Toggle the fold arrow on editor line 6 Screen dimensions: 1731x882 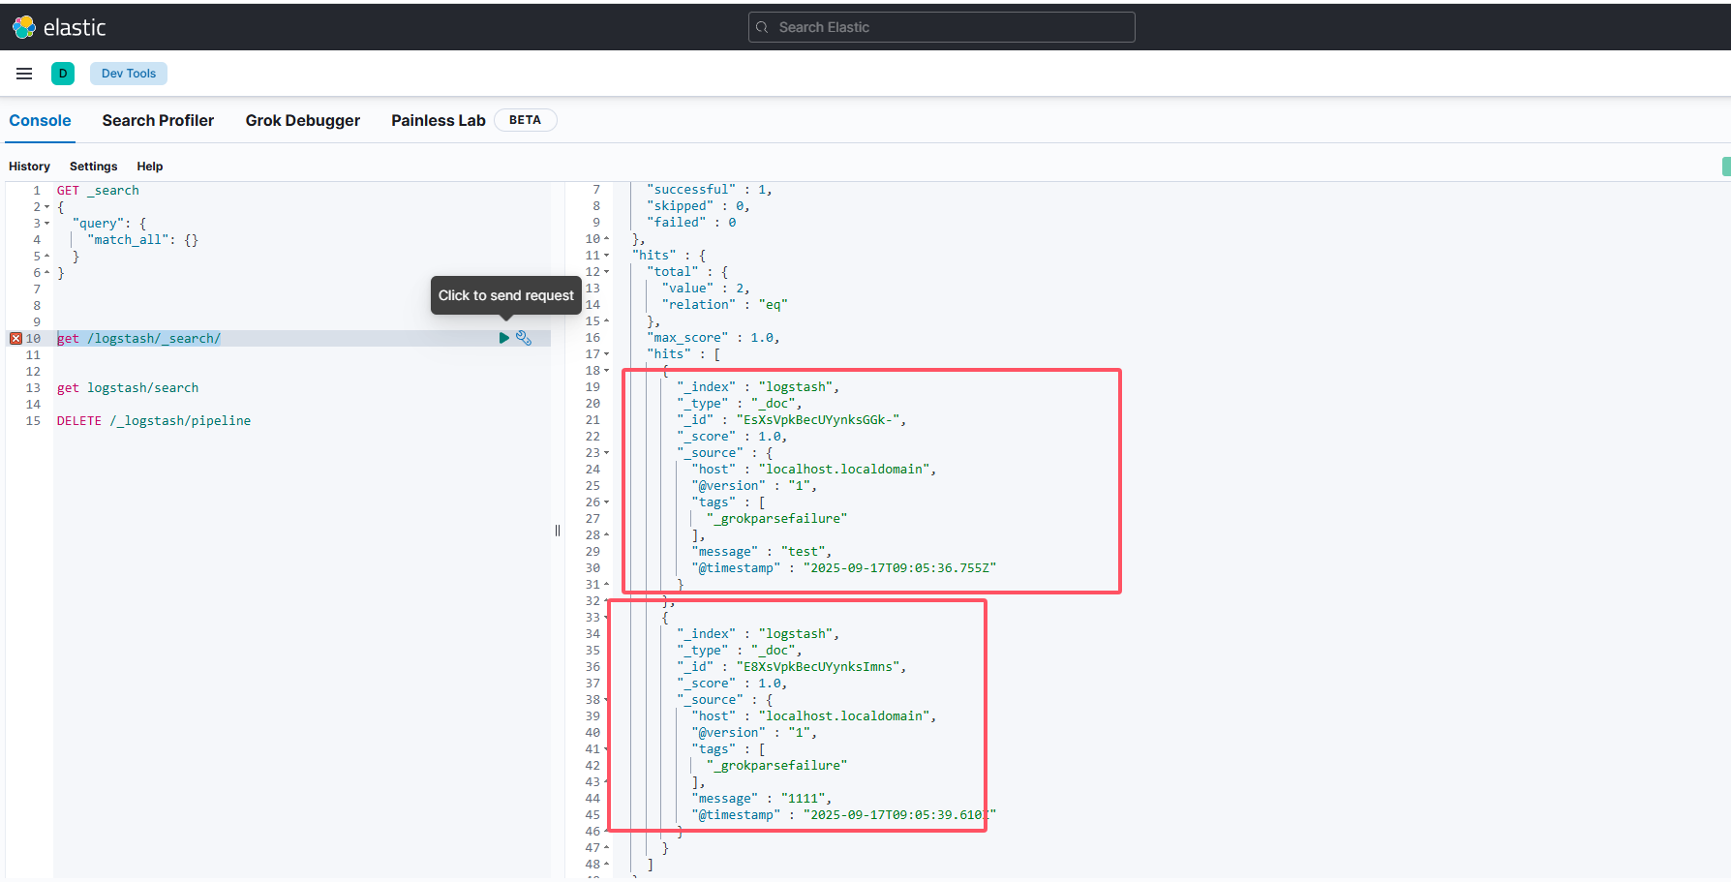[46, 273]
